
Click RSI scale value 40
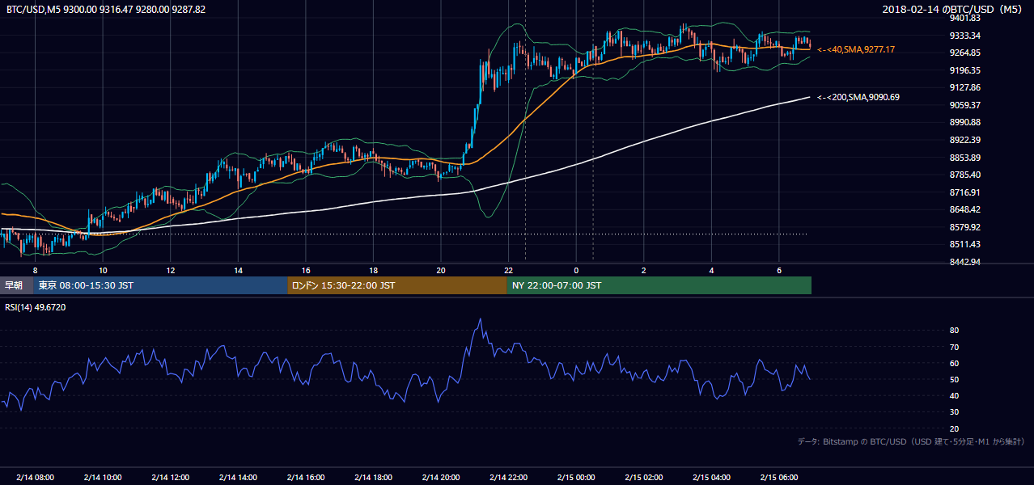point(954,395)
